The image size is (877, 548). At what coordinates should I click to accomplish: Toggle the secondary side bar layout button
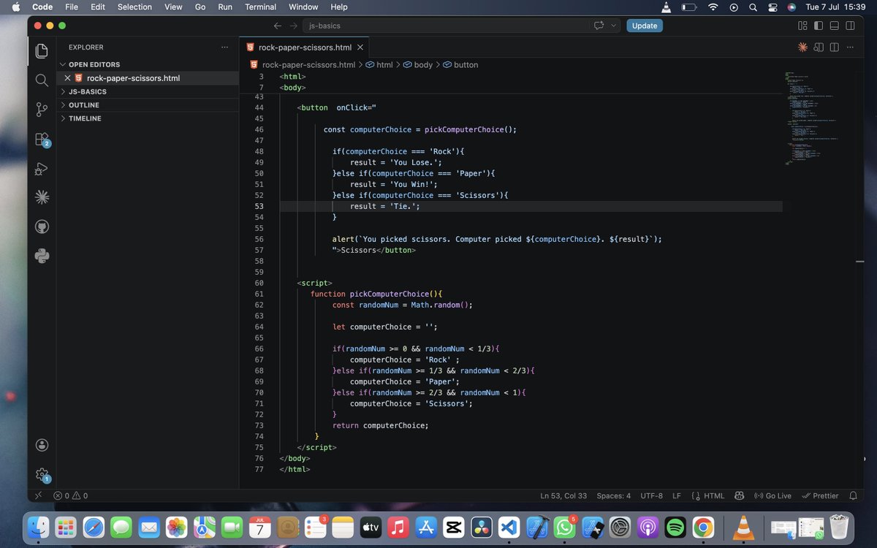coord(850,26)
